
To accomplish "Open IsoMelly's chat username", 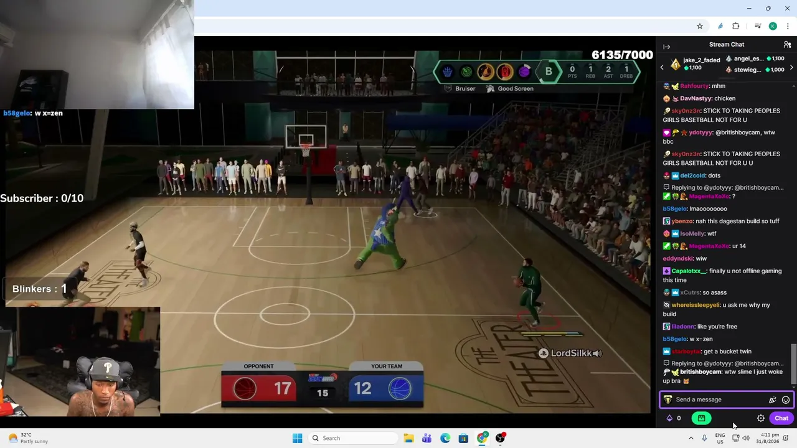I will [692, 233].
